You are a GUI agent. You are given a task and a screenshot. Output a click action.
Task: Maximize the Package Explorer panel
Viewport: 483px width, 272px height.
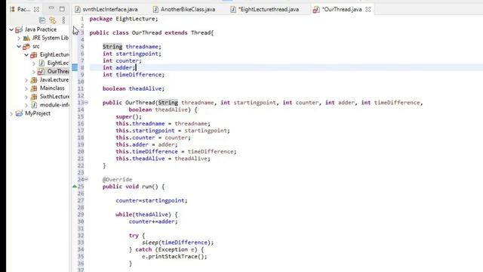pyautogui.click(x=62, y=9)
